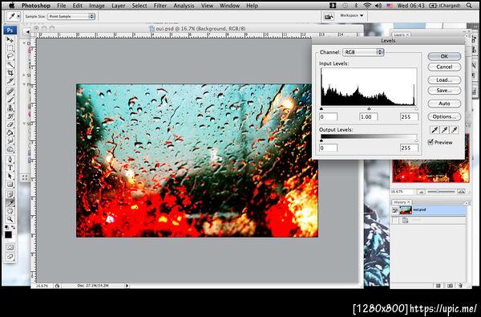Switch foreground and background colors
The image size is (481, 317).
[13, 227]
